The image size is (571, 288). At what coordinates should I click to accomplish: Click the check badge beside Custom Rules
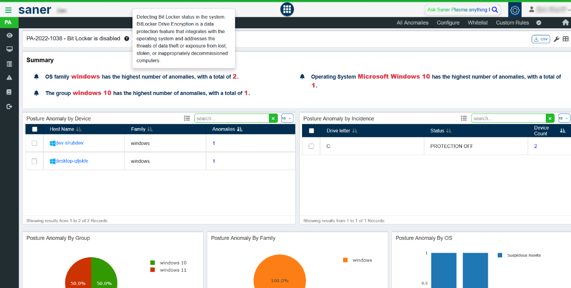coord(539,23)
